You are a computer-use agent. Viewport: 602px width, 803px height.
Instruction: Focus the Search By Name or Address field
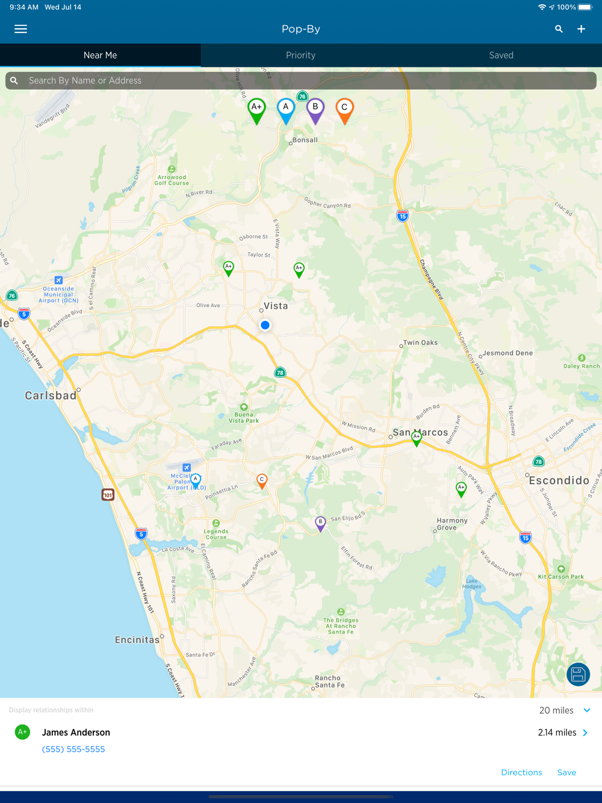coord(301,81)
